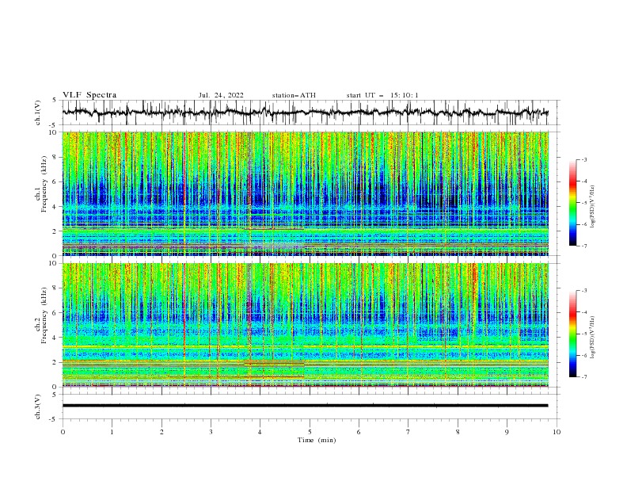Click the ch.2 spectrogram "2" kHz tick label

(55, 362)
